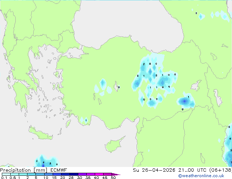Click the forecast date 'Su 26-04-2026'
The height and width of the screenshot is (179, 232).
[x=154, y=170]
